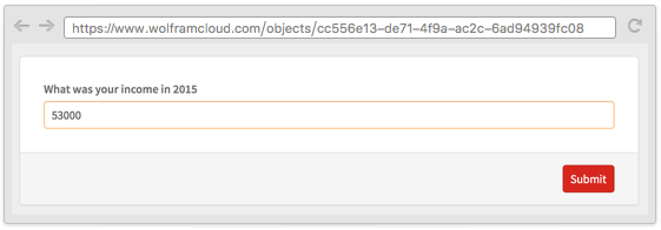Image resolution: width=661 pixels, height=230 pixels.
Task: Click the red Submit button
Action: 588,179
